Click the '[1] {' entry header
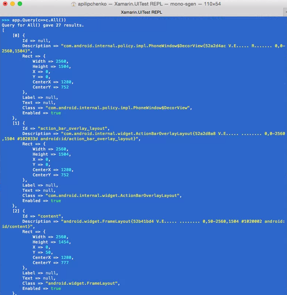 click(x=19, y=123)
